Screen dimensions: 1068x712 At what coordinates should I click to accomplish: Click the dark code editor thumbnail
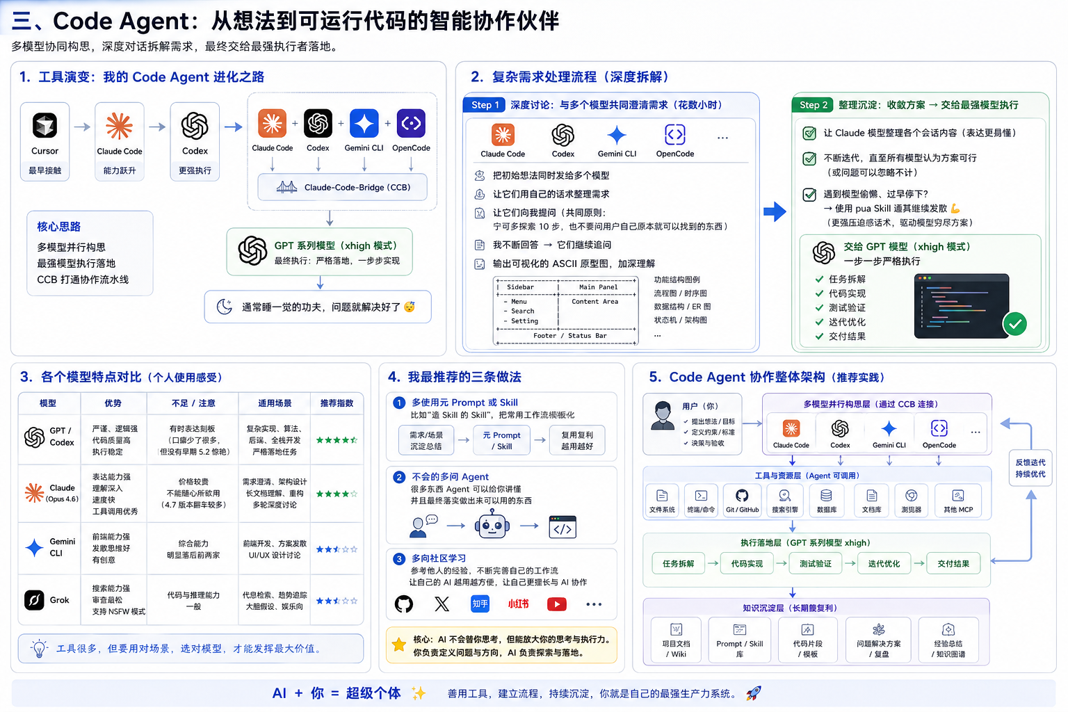(962, 306)
